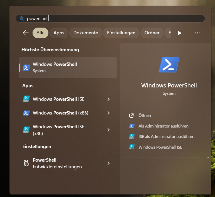Click the Windows PowerShell icon in top match
The width and height of the screenshot is (215, 197).
tap(26, 67)
